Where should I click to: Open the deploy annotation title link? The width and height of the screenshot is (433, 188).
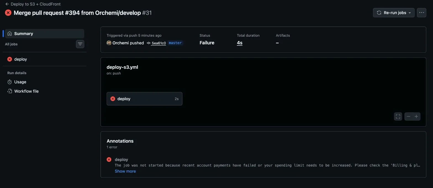pos(122,160)
